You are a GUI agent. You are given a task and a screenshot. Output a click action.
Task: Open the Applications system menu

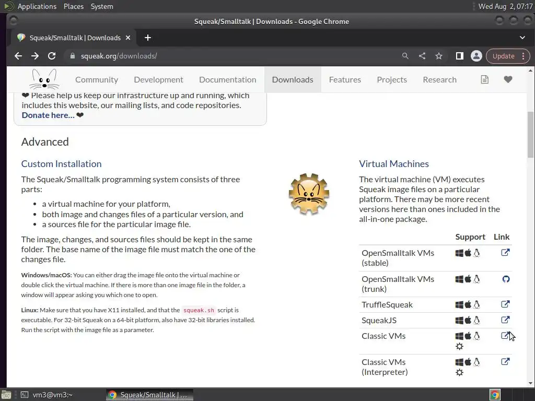(x=37, y=6)
